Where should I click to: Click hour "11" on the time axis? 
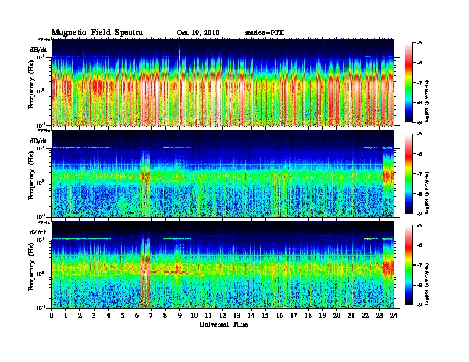(x=208, y=315)
